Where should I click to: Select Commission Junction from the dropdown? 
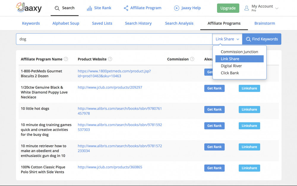tap(239, 52)
